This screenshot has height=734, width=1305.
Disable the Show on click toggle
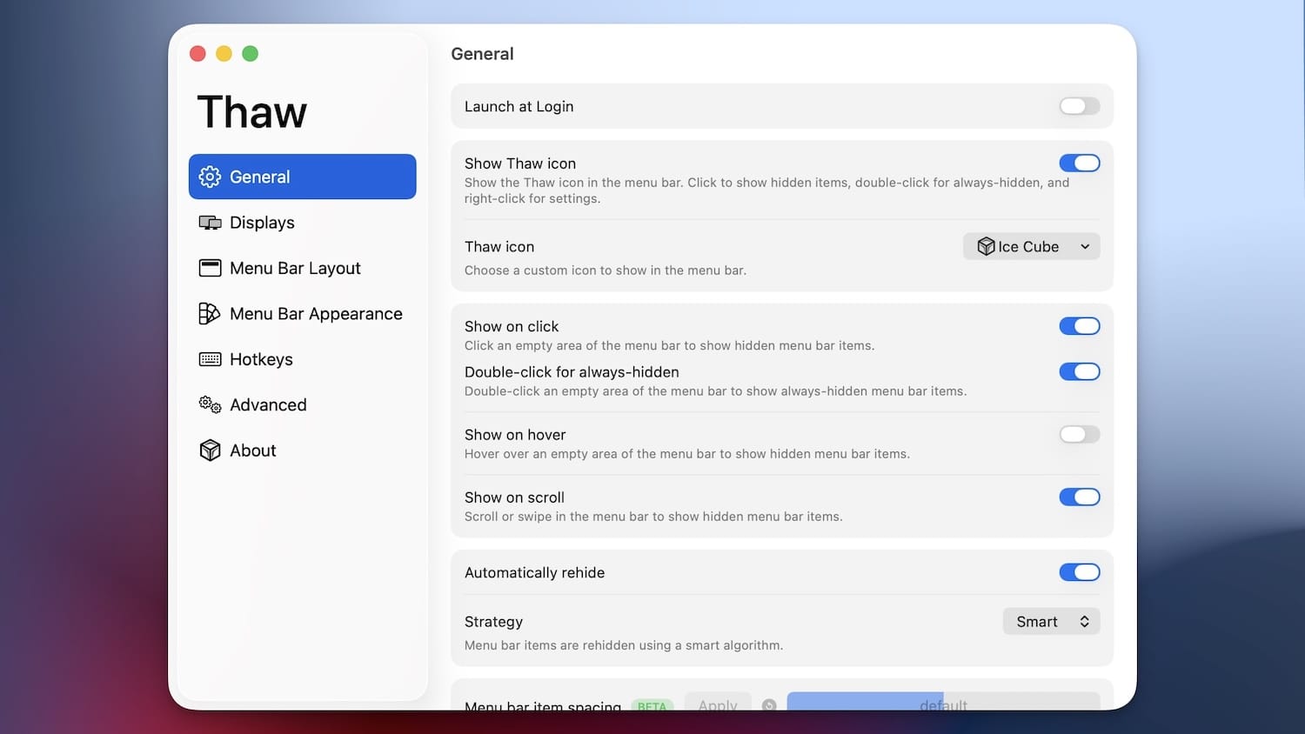tap(1080, 326)
